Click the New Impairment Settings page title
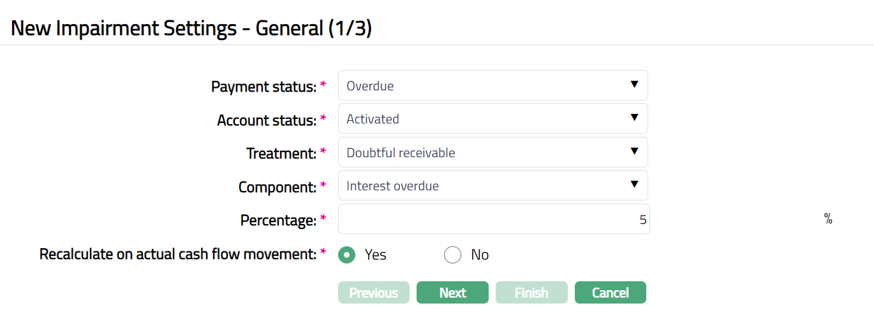The height and width of the screenshot is (322, 874). 191,29
